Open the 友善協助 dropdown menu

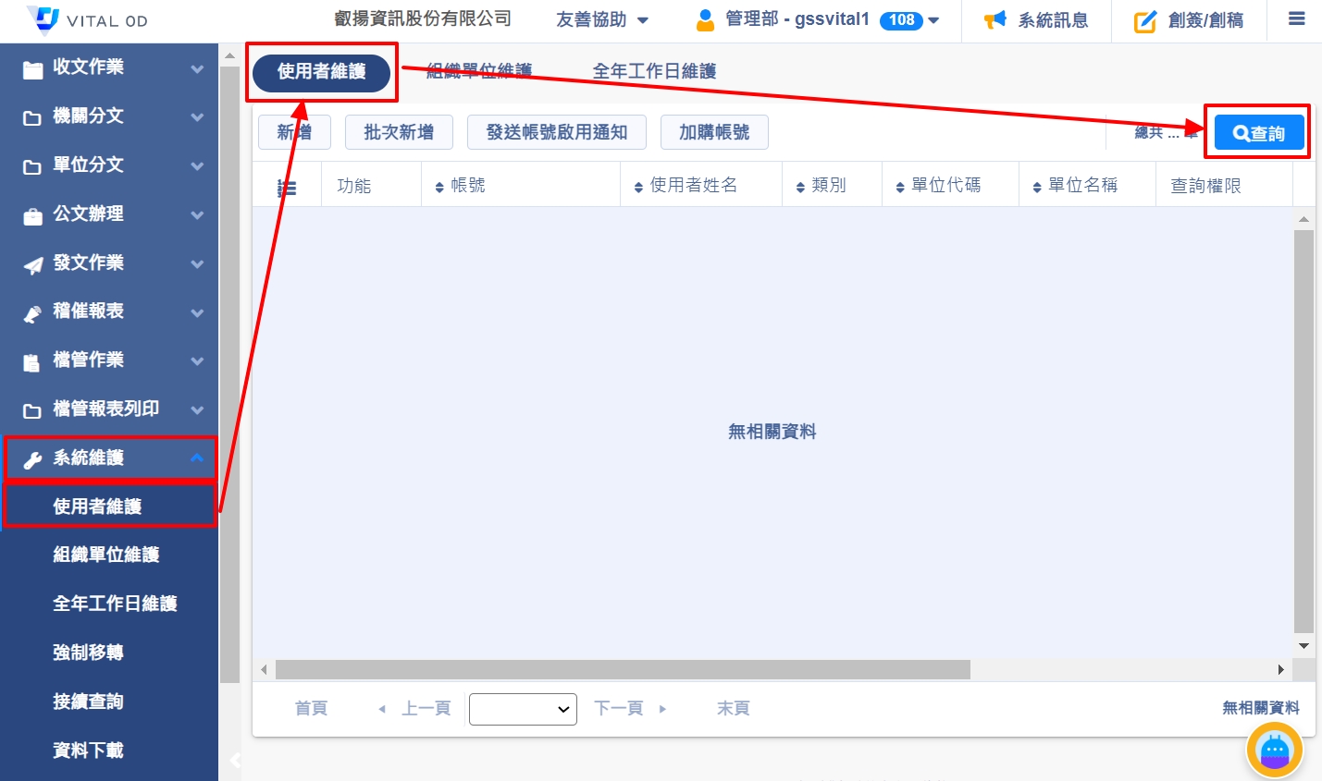click(602, 20)
